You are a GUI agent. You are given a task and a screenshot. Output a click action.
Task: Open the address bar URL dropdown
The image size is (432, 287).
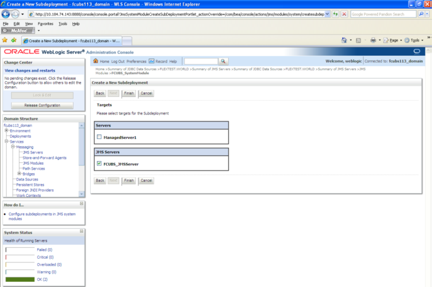tap(327, 14)
